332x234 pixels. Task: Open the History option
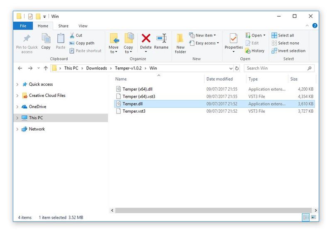point(254,51)
